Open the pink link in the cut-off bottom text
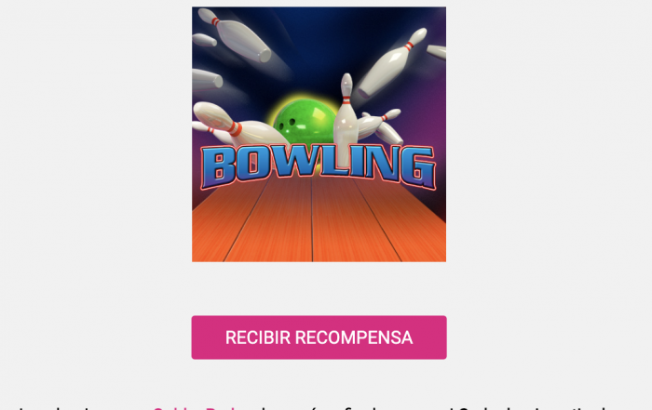Screen dimensions: 652x410 point(196,407)
